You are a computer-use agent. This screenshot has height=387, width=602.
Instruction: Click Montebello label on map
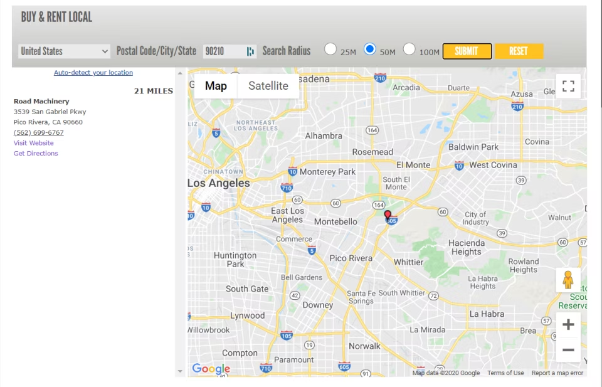(335, 221)
